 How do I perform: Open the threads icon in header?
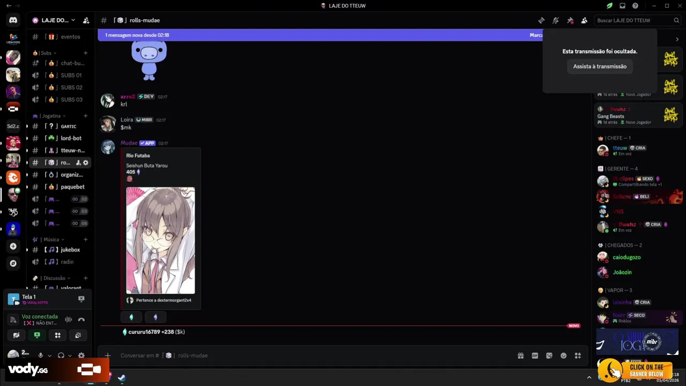tap(541, 20)
